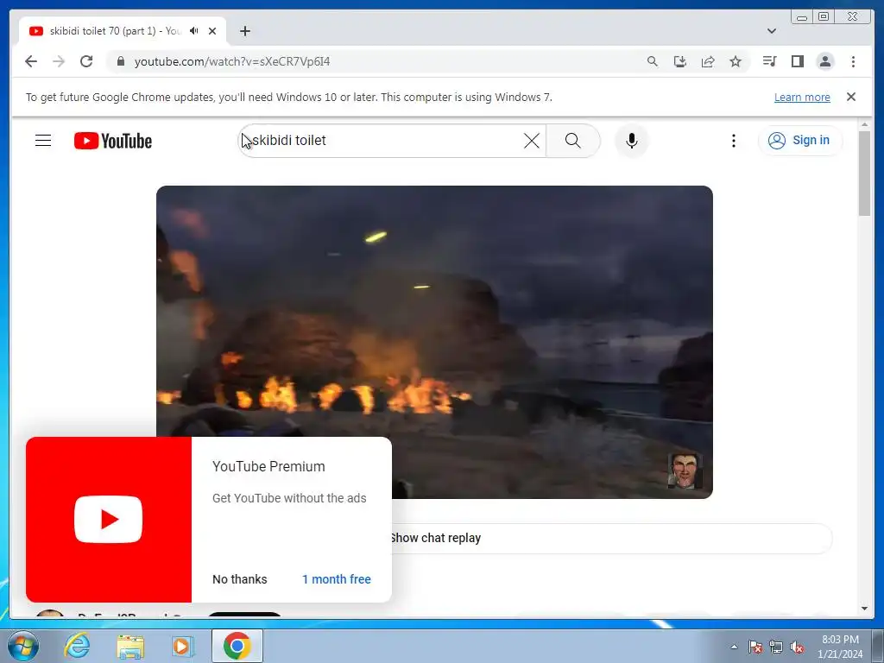Close the skibidi toilet 70 tab

pyautogui.click(x=212, y=31)
